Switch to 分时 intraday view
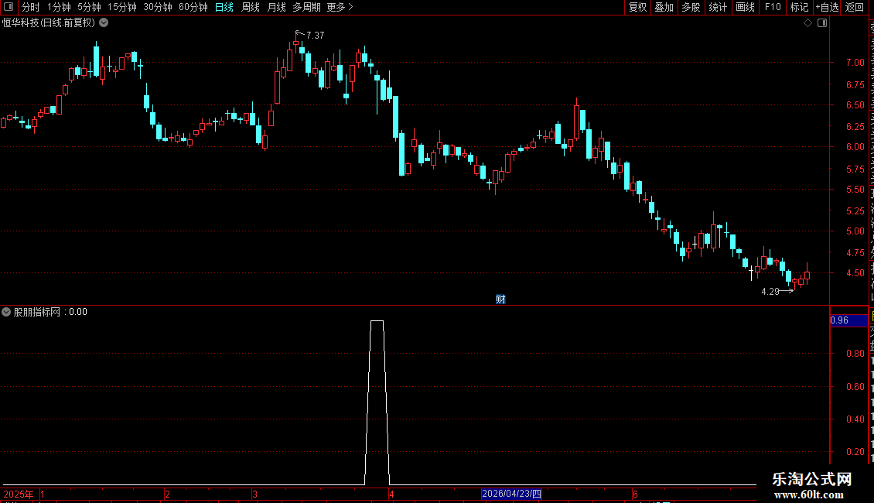Image resolution: width=874 pixels, height=503 pixels. click(31, 7)
